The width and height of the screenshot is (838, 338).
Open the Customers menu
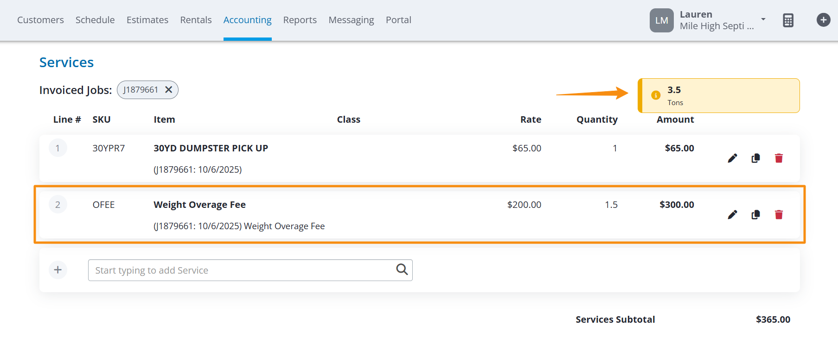[x=40, y=20]
